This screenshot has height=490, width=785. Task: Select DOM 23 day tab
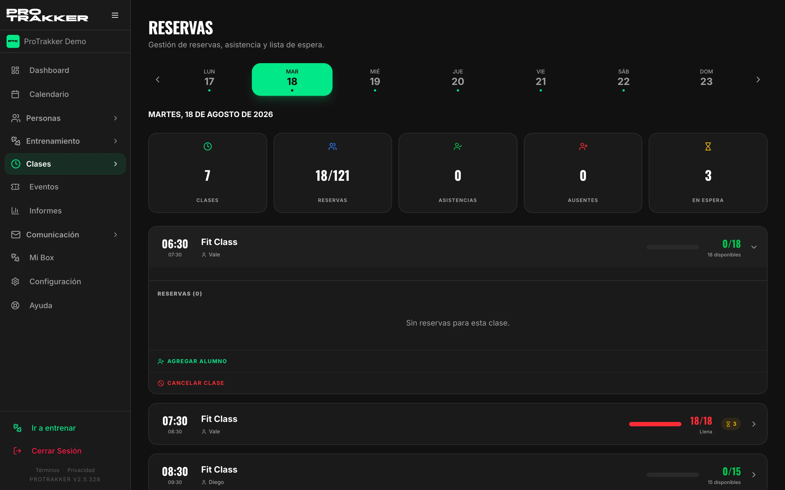(706, 79)
